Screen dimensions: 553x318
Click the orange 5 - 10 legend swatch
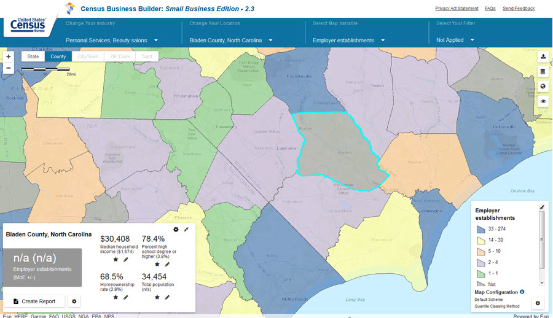coord(481,252)
